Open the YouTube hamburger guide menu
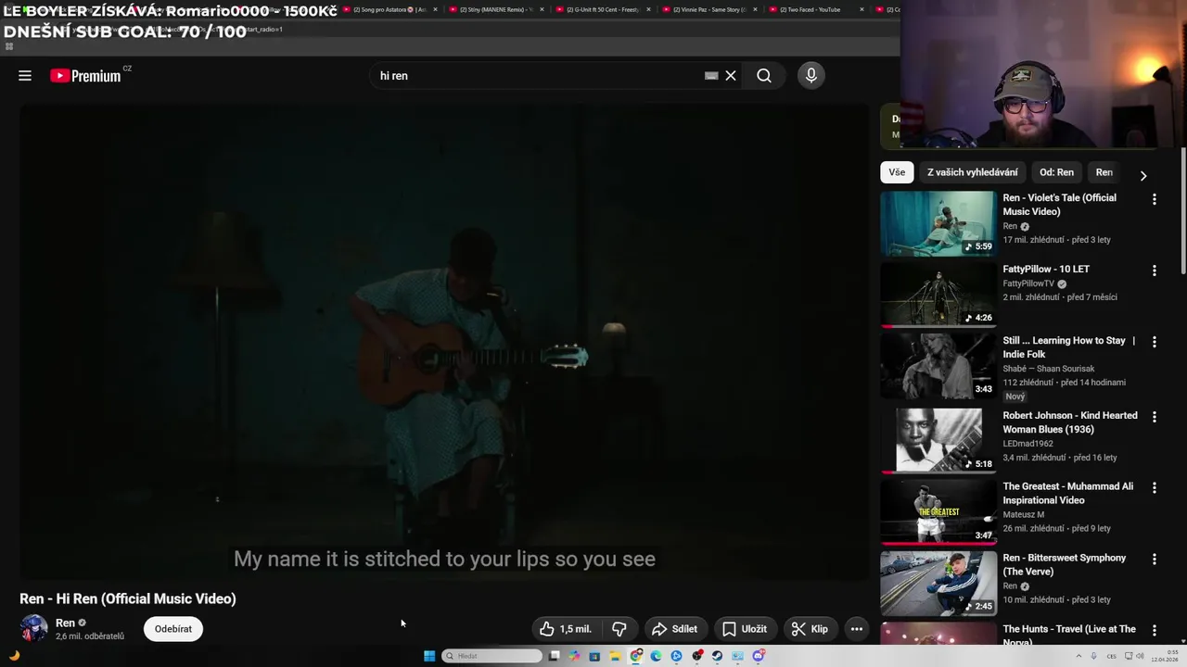1187x667 pixels. (x=25, y=76)
